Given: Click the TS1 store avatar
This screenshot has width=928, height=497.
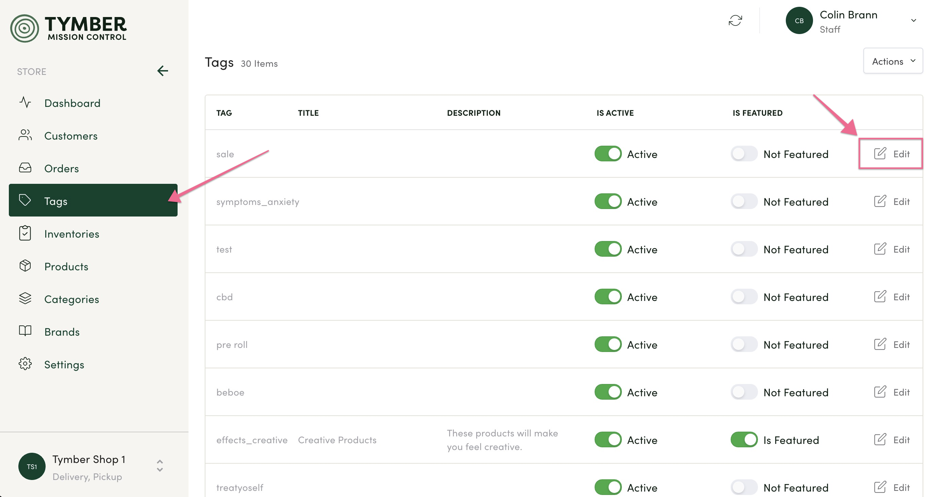Looking at the screenshot, I should (32, 466).
